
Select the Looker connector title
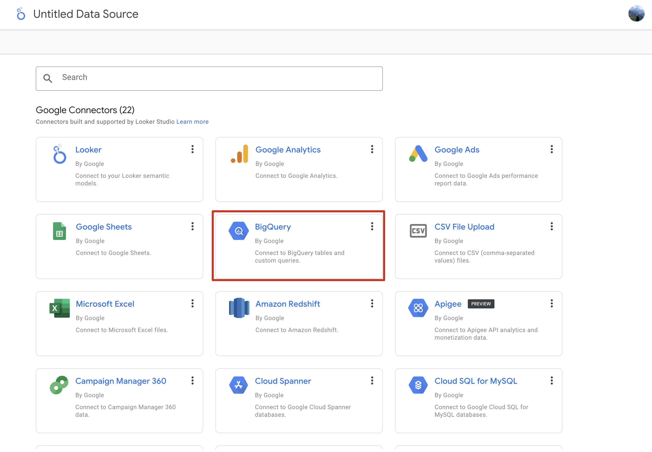point(88,150)
